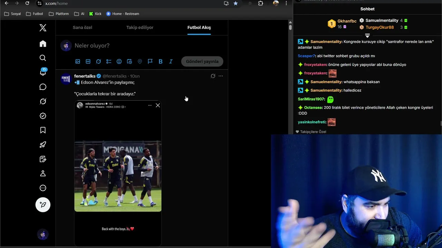This screenshot has height=248, width=442.
Task: Click username Octansea in chat
Action: click(313, 107)
